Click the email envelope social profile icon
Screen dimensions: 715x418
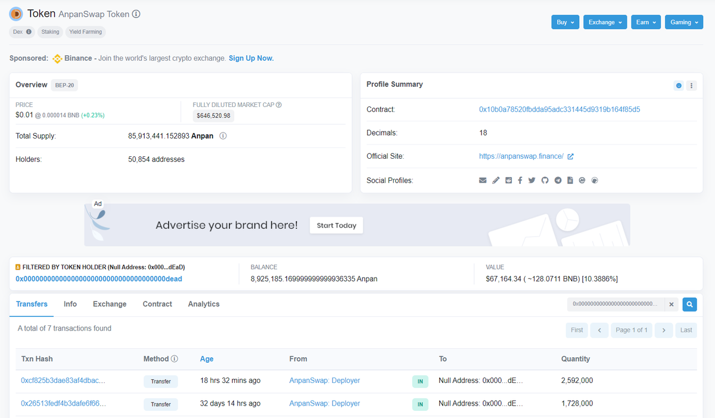(x=483, y=180)
